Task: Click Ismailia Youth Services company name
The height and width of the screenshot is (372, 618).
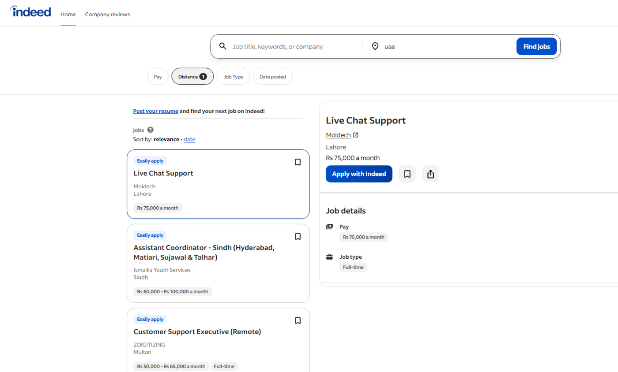Action: pos(162,270)
